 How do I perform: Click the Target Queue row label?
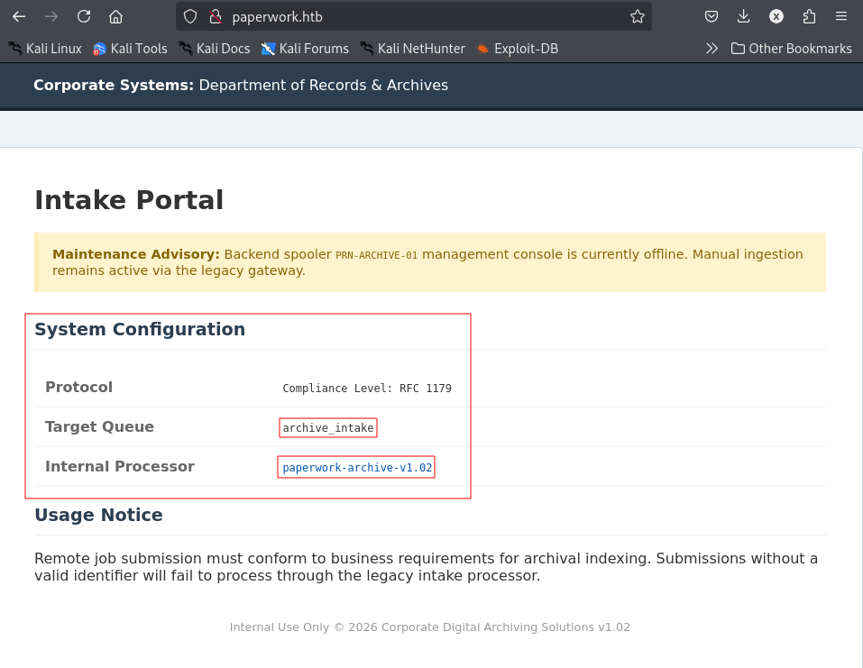[99, 427]
